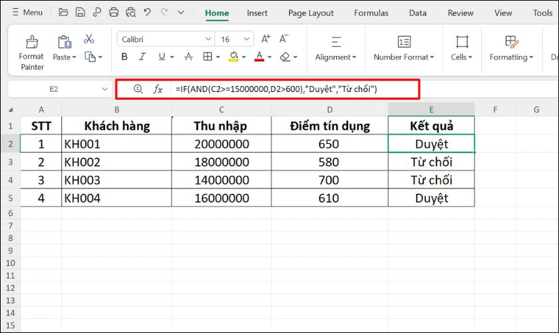Open the font color dropdown arrow
Screen dimensions: 559x333
click(x=270, y=57)
